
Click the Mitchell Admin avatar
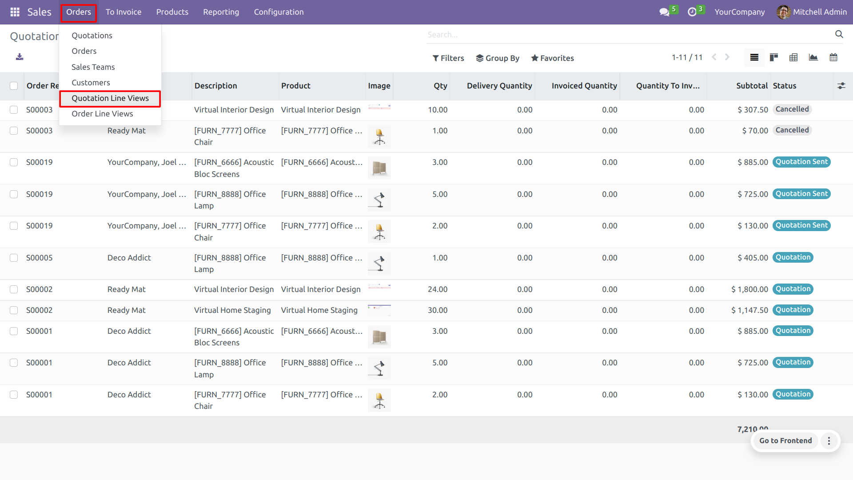(783, 12)
